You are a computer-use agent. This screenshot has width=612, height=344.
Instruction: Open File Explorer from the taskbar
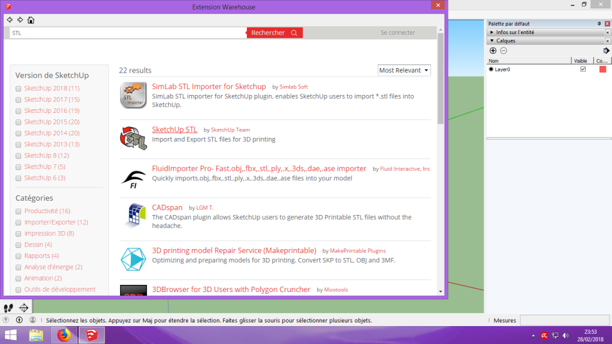coord(36,335)
